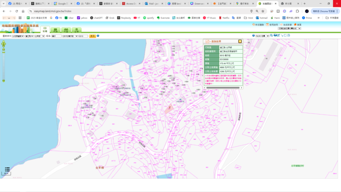Image resolution: width=341 pixels, height=192 pixels.
Task: Switch to the second green tab
Action: (56, 30)
